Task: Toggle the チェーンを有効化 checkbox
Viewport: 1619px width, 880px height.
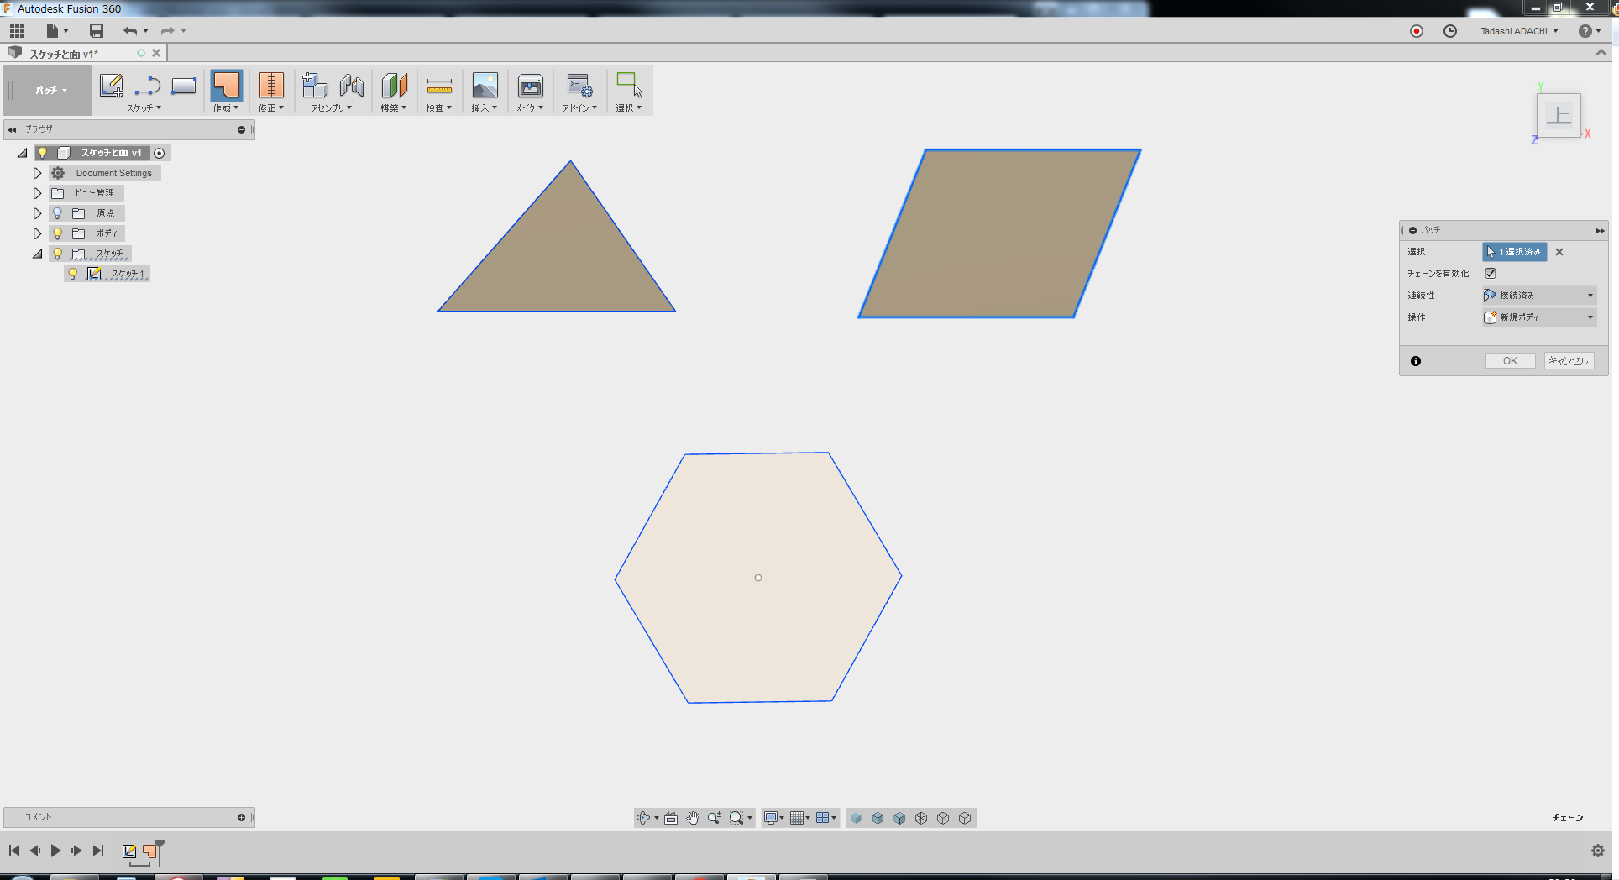Action: pyautogui.click(x=1491, y=273)
